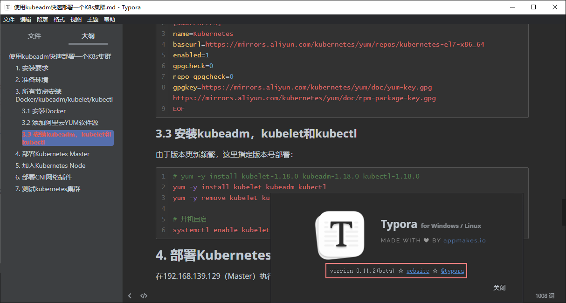Image resolution: width=566 pixels, height=303 pixels.
Task: Collapse sidebar using the chevron icon
Action: tap(130, 295)
